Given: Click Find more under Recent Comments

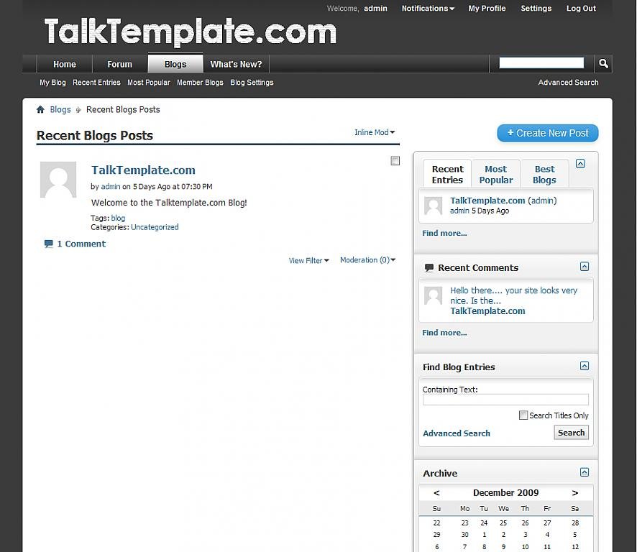Looking at the screenshot, I should click(x=444, y=333).
